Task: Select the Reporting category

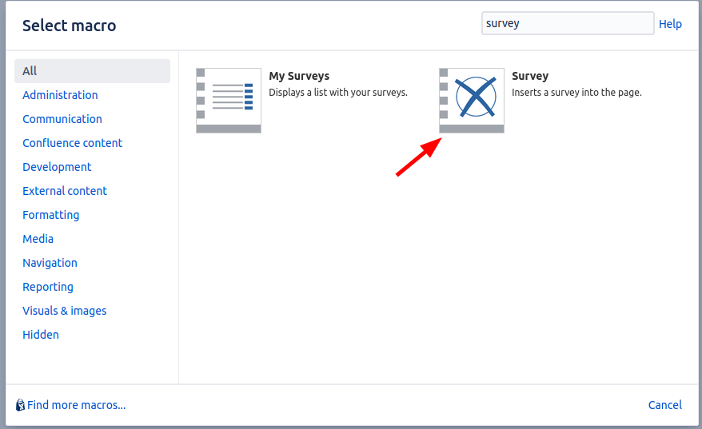Action: pos(48,287)
